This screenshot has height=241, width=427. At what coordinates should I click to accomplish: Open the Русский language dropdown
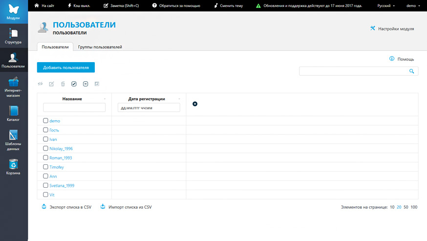(386, 6)
